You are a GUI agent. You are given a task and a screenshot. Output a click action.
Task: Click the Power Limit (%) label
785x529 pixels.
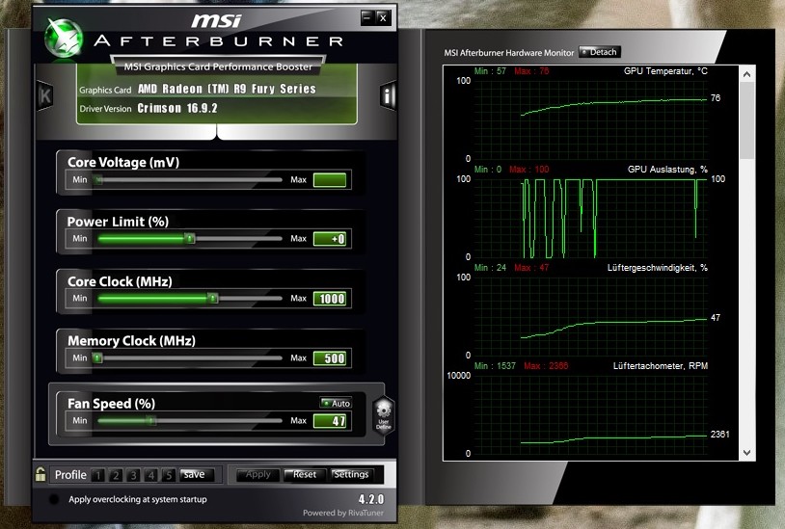tap(118, 222)
